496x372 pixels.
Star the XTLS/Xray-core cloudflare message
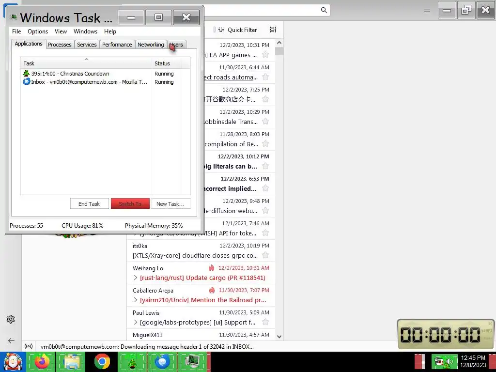(265, 255)
